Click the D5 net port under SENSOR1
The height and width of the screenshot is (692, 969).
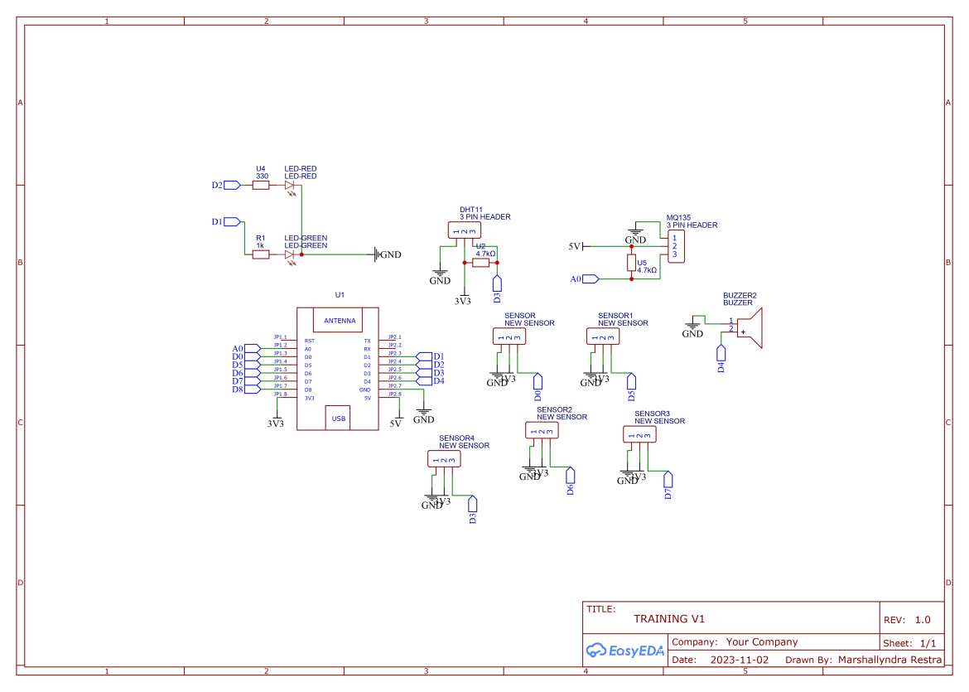[632, 386]
